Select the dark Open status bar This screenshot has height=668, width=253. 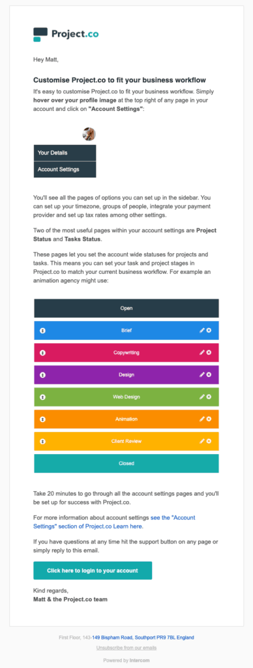click(126, 309)
